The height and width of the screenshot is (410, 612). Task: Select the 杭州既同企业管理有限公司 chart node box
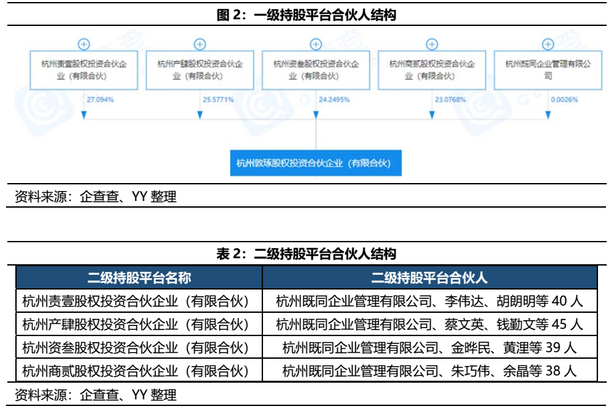pos(548,70)
